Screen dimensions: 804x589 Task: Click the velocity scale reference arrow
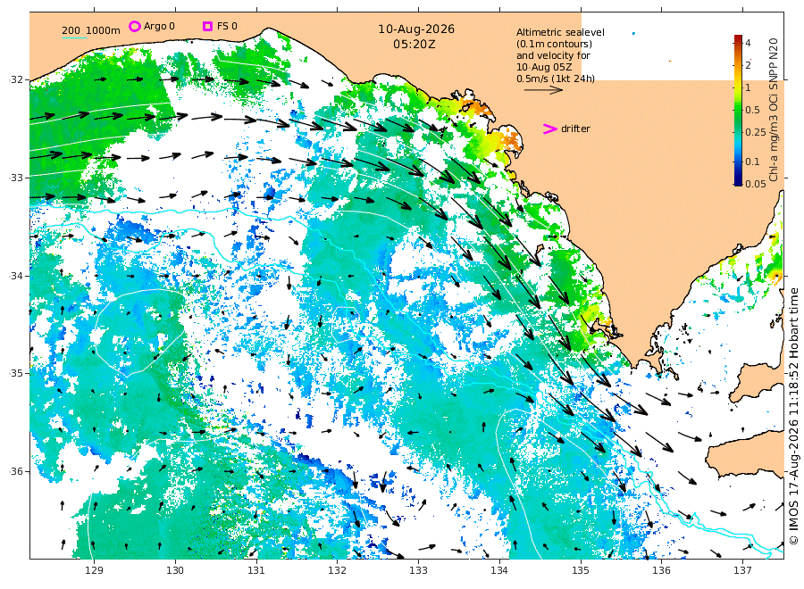pyautogui.click(x=543, y=90)
